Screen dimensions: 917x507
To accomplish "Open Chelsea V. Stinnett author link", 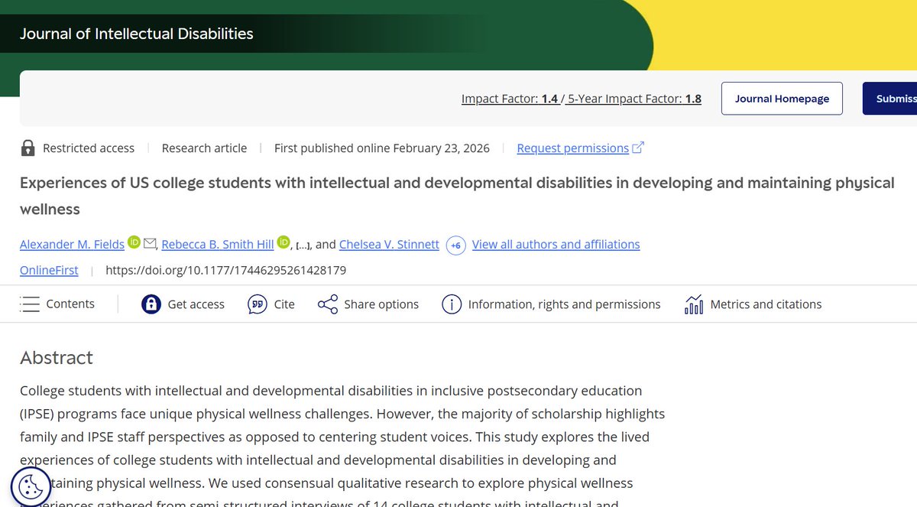I will pyautogui.click(x=390, y=245).
